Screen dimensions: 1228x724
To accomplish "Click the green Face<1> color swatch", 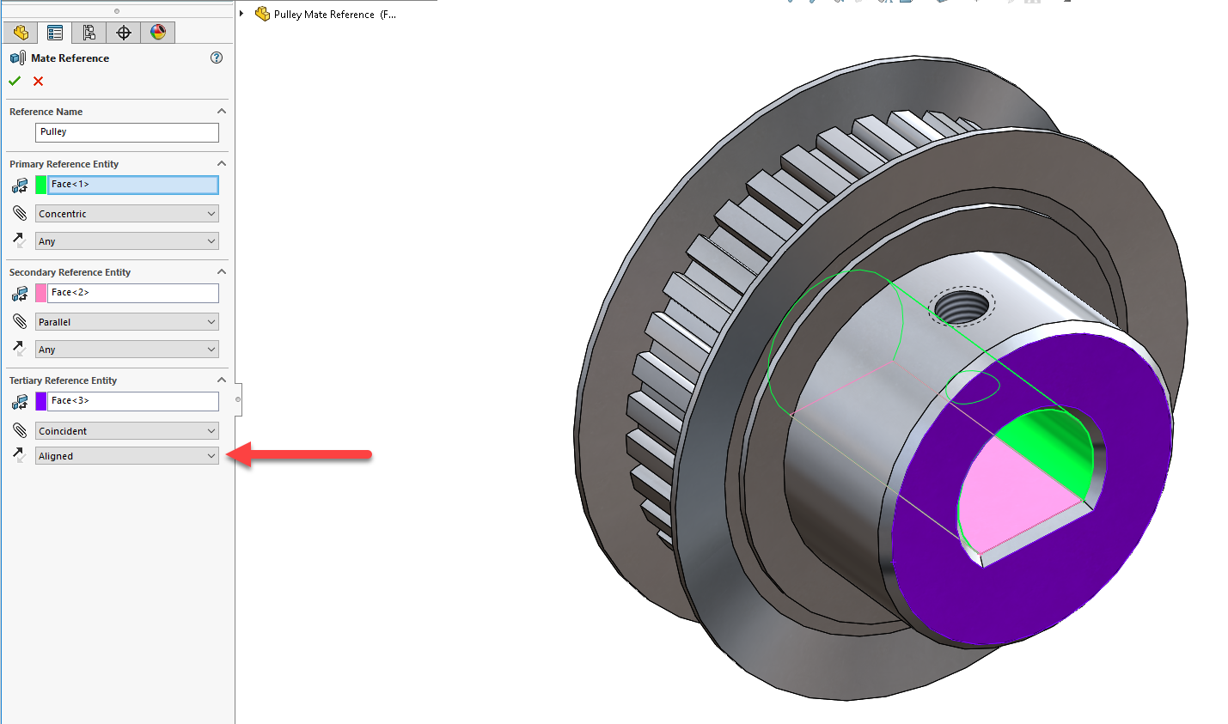I will pyautogui.click(x=40, y=185).
